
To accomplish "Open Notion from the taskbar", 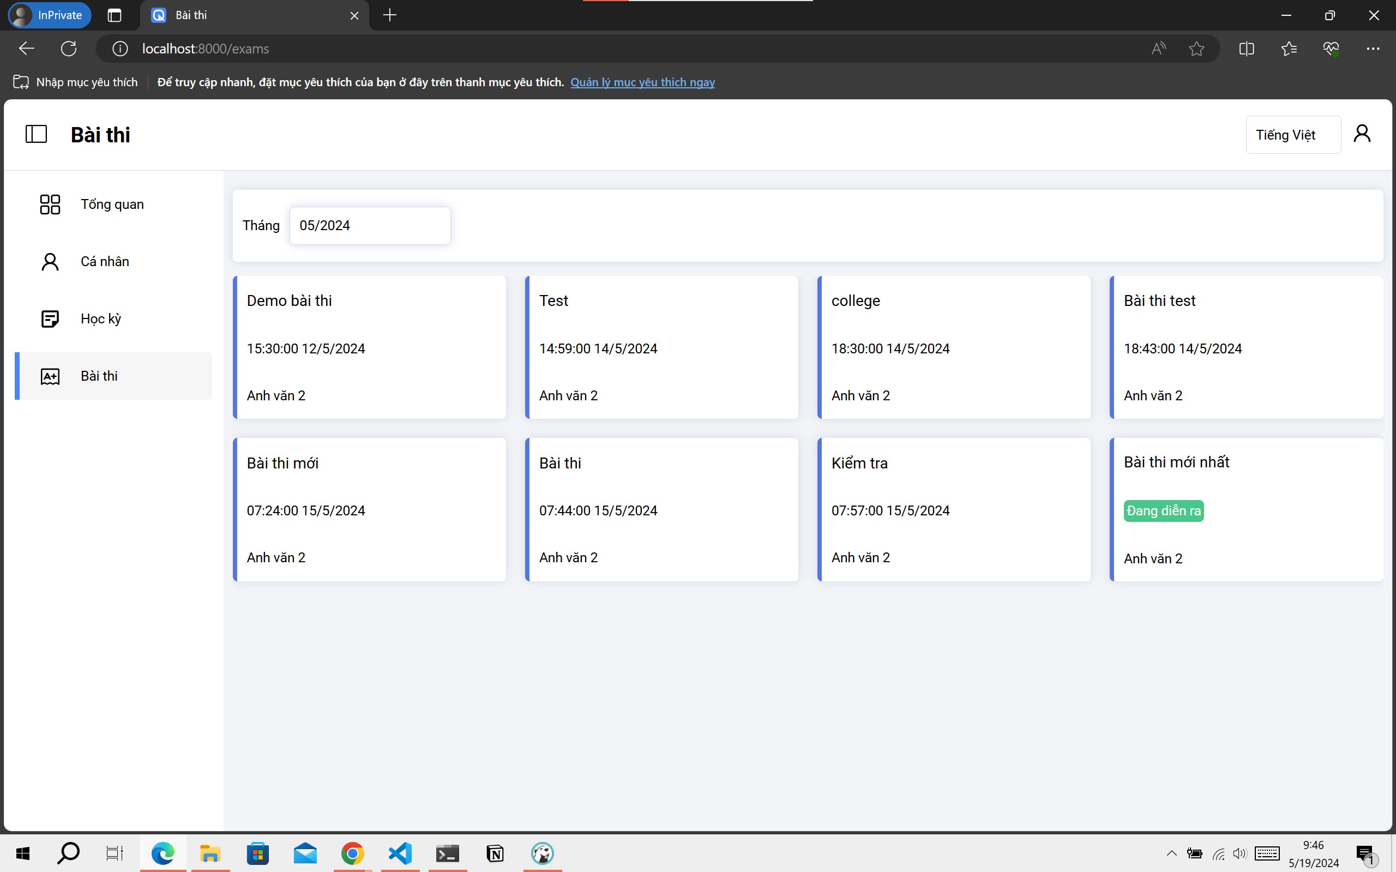I will click(495, 853).
